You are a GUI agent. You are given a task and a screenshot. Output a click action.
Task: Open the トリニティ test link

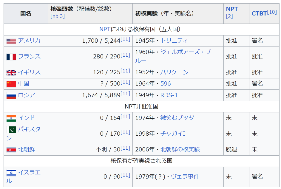click(x=174, y=41)
